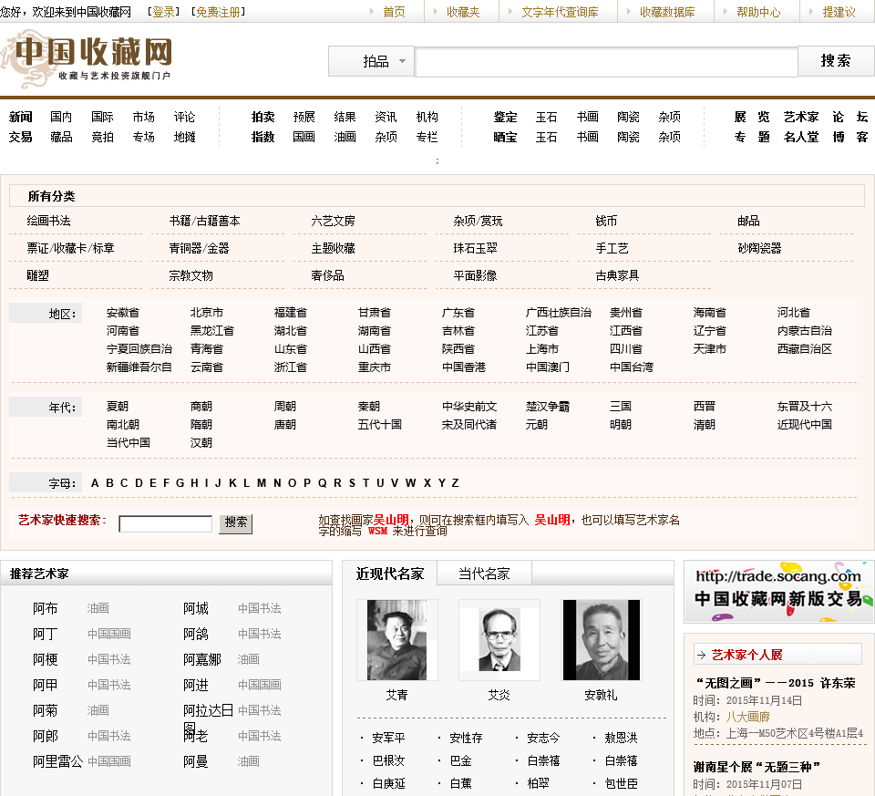Click the artist quick-search 搜索 button
Viewport: 875px width, 796px height.
coord(235,523)
